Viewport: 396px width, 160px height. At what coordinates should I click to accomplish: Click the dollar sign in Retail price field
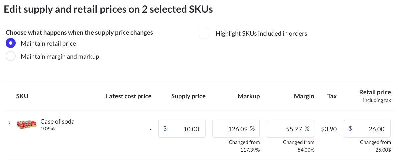click(350, 129)
